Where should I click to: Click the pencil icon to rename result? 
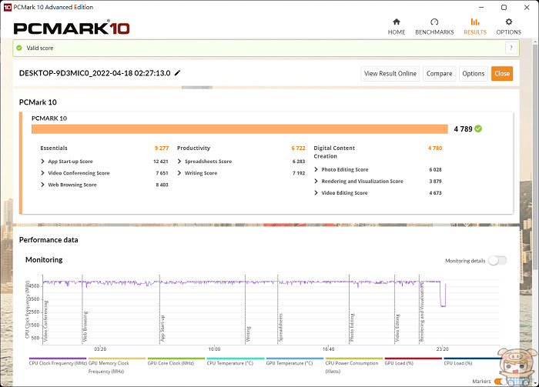(177, 73)
